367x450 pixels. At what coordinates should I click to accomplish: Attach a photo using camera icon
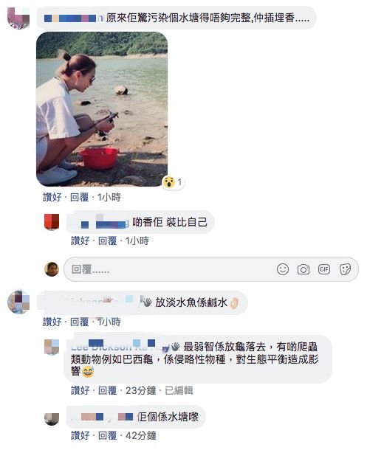303,269
